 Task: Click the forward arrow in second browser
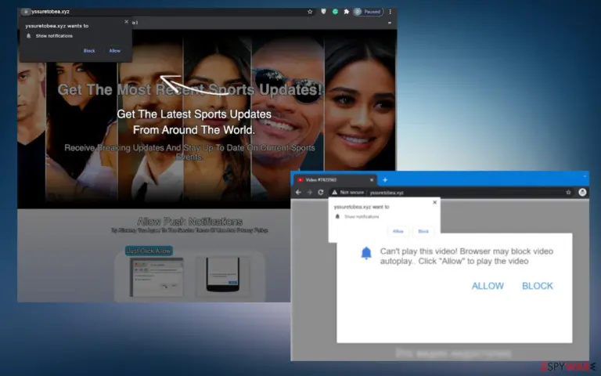tap(310, 192)
